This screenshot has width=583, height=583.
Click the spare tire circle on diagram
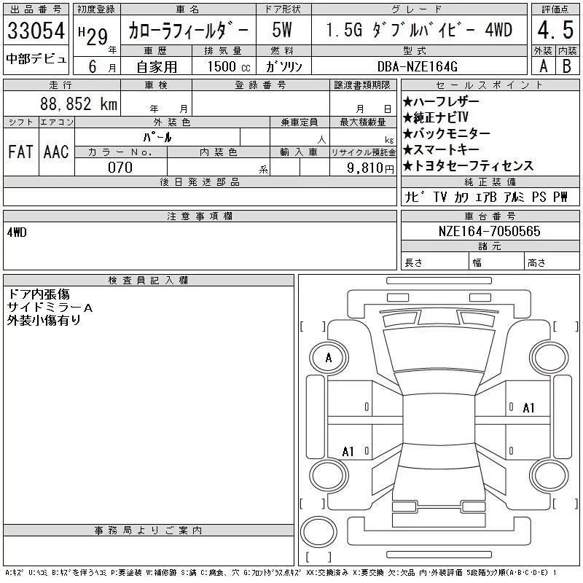tap(318, 532)
